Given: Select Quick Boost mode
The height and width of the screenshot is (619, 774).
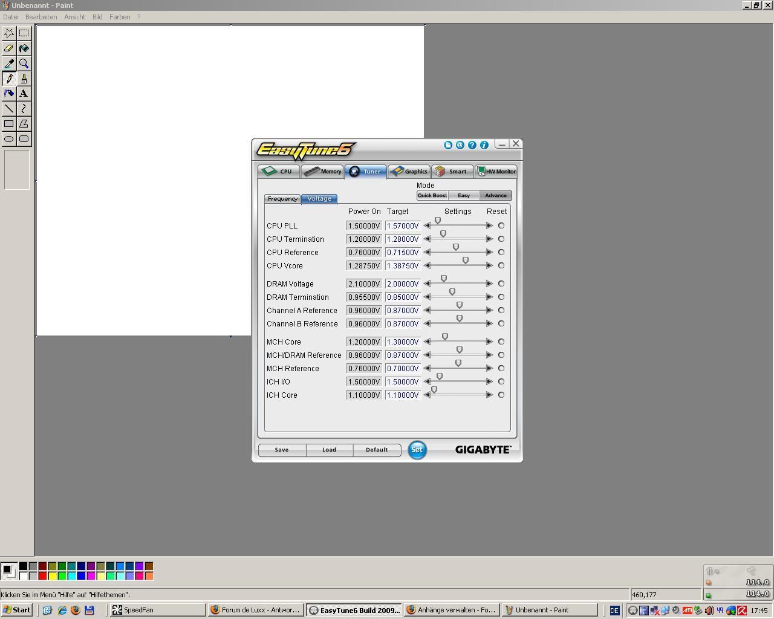Looking at the screenshot, I should [432, 195].
